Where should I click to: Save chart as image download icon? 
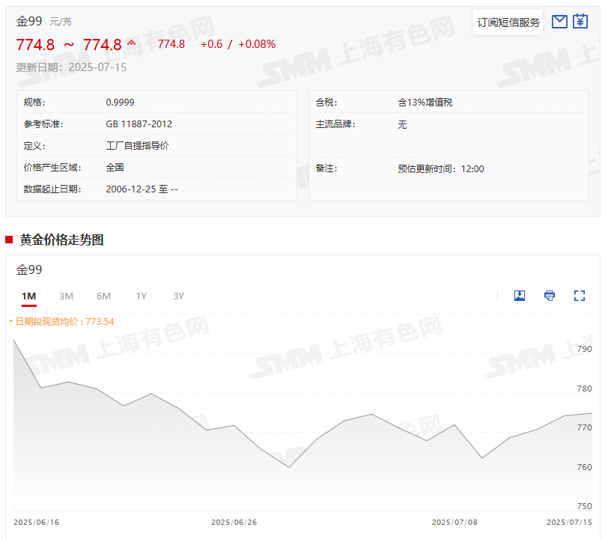pyautogui.click(x=520, y=296)
